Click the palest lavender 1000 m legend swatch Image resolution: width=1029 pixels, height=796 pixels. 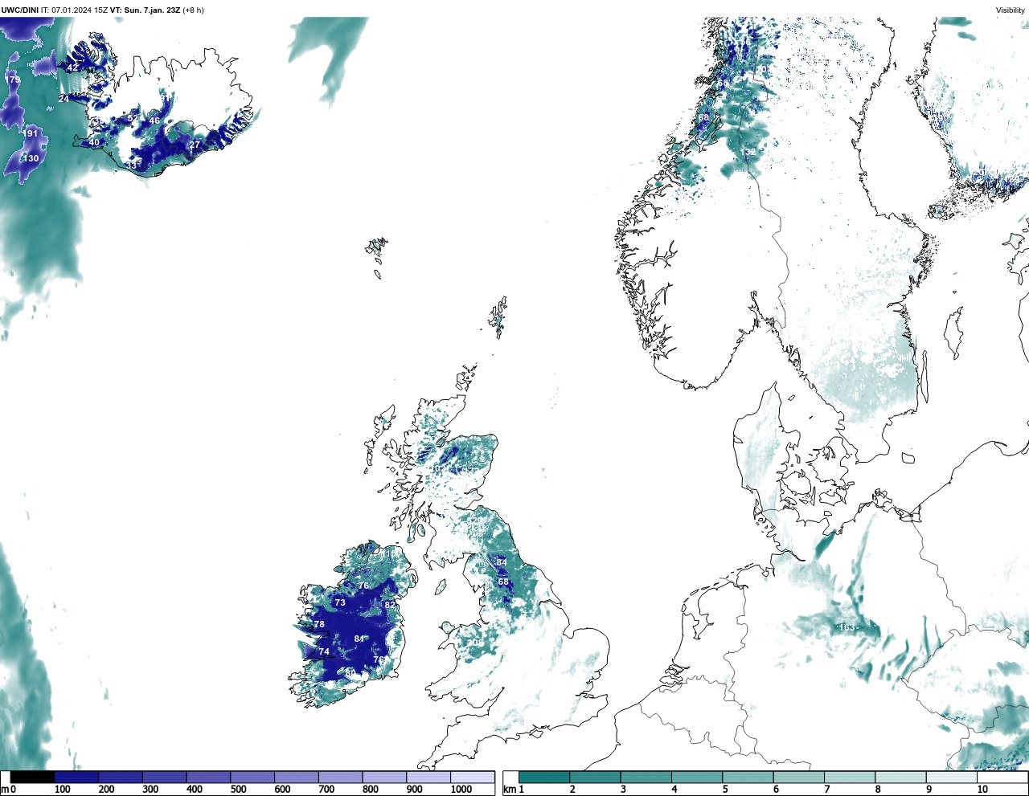[472, 777]
